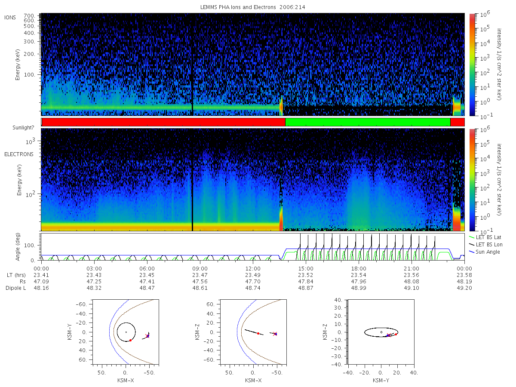This screenshot has width=516, height=387.
Task: Click the "Dipole L" row label
Action: pos(15,288)
